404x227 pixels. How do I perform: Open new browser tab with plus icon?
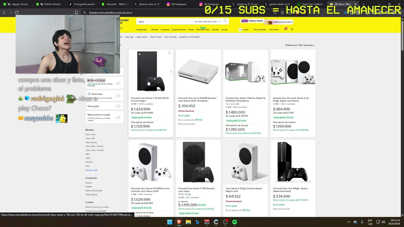point(363,4)
